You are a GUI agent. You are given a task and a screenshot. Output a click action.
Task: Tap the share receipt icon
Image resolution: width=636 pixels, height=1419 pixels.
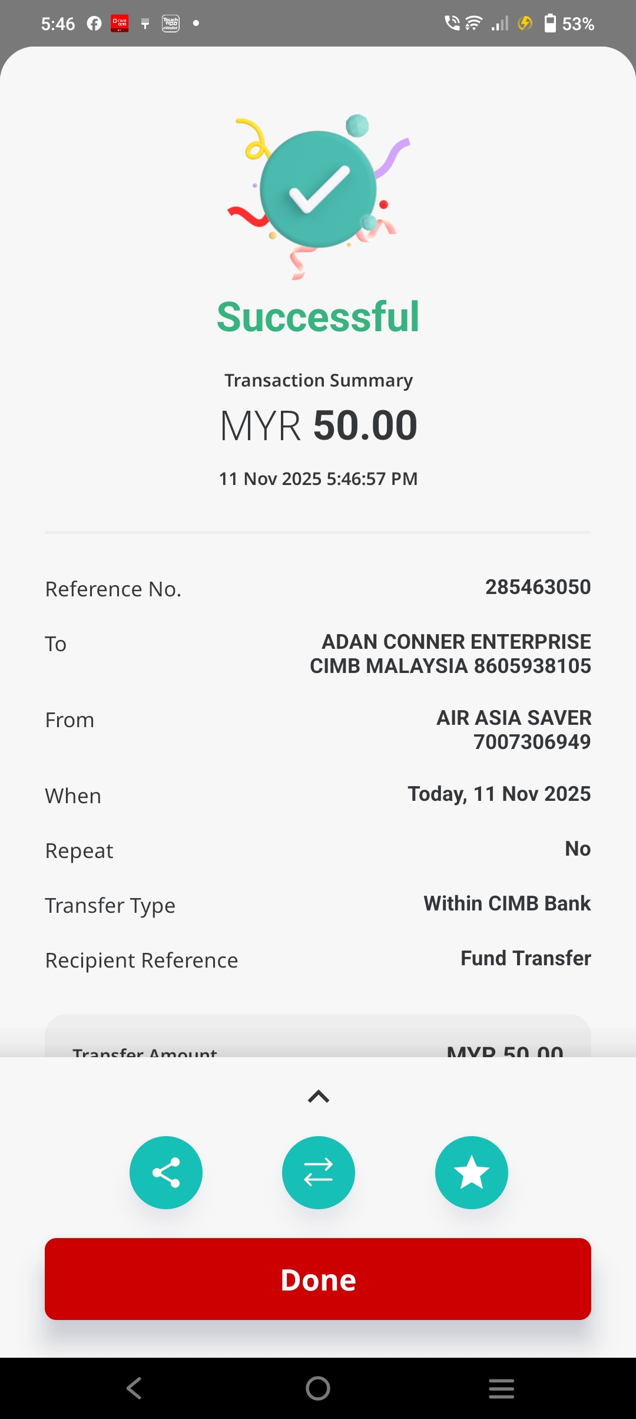pyautogui.click(x=165, y=1172)
